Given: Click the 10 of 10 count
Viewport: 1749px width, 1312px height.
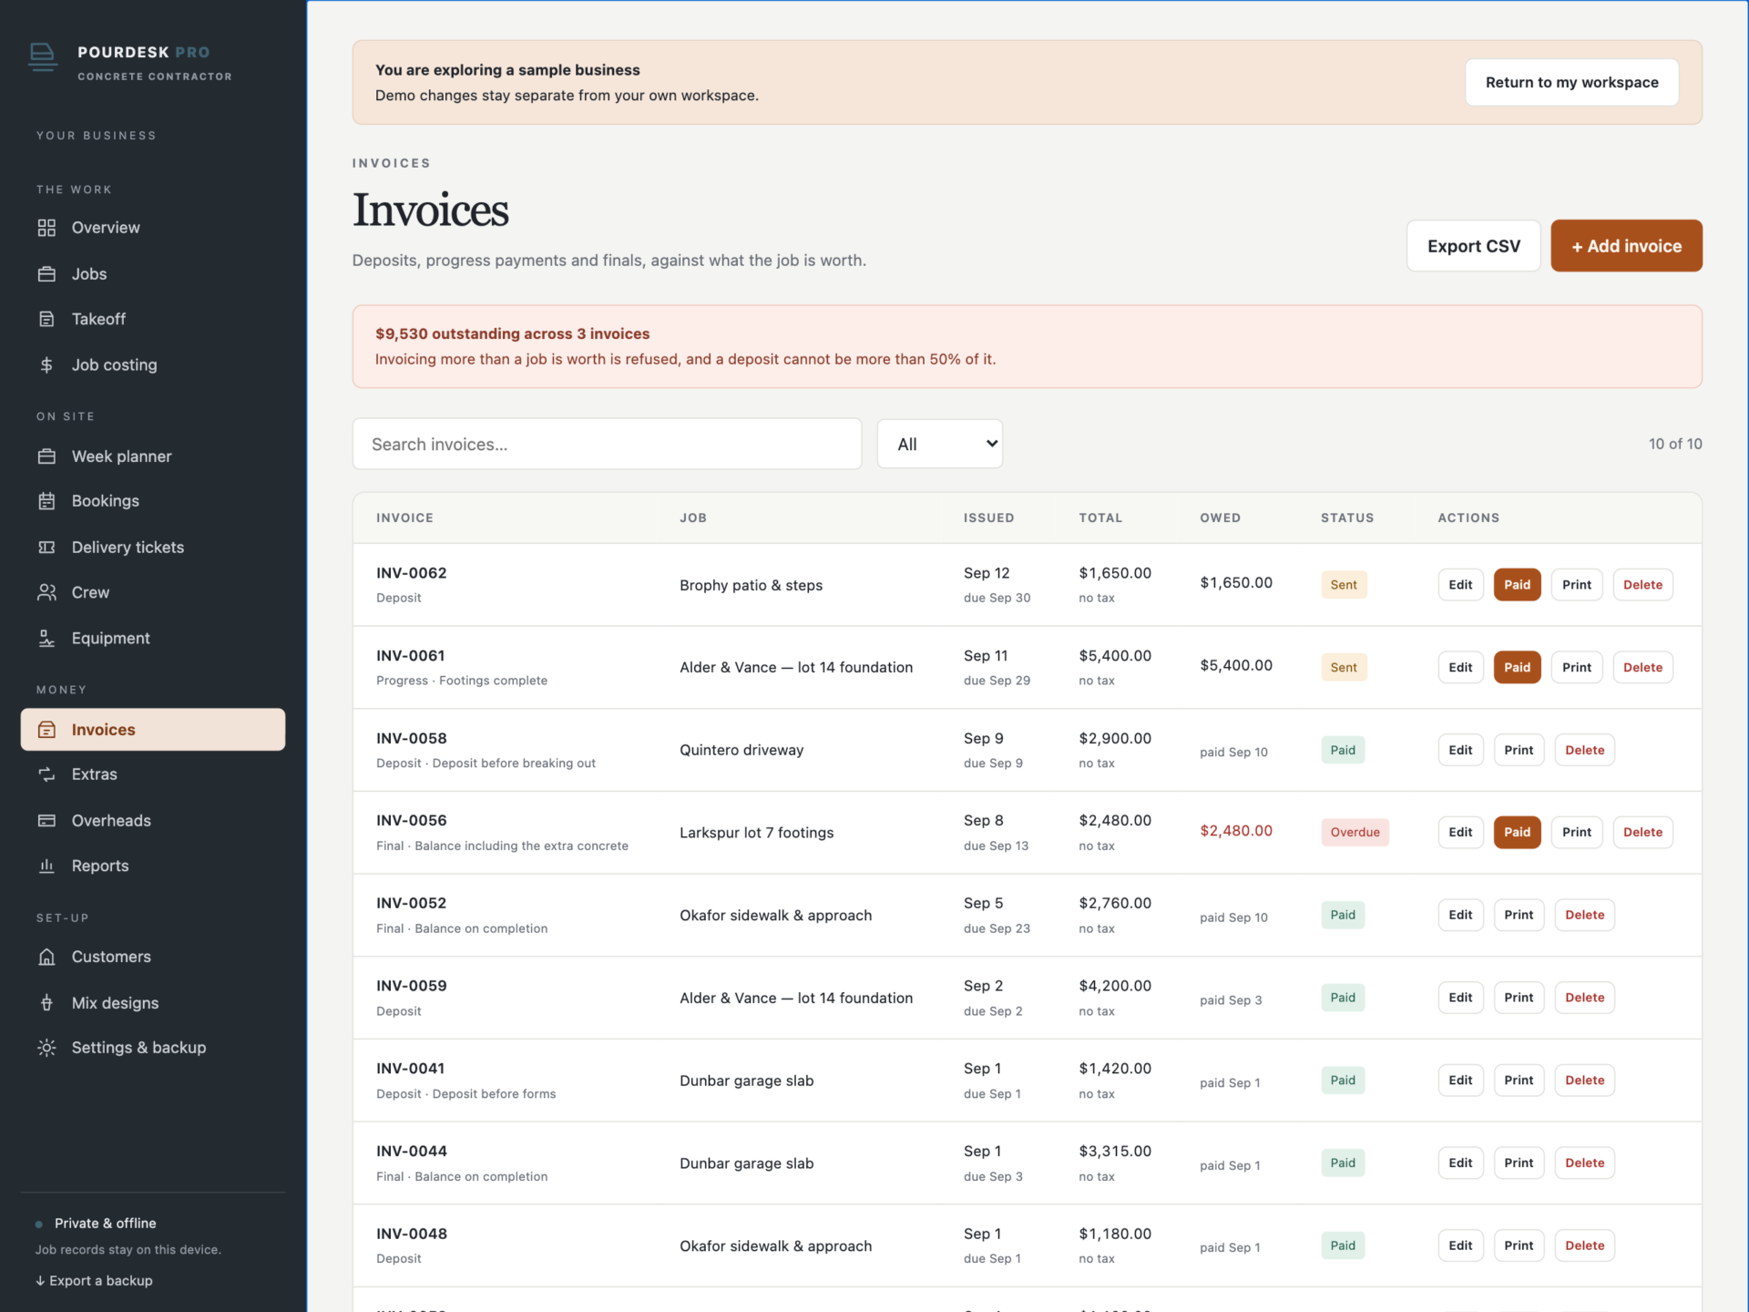Looking at the screenshot, I should [1675, 444].
